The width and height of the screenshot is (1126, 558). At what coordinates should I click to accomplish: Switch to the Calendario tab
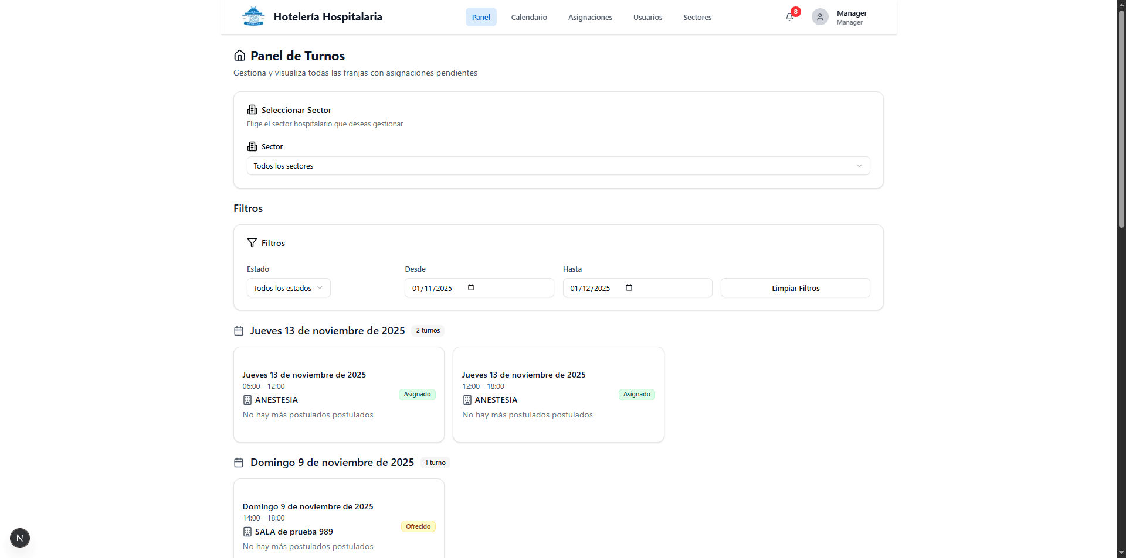tap(528, 17)
